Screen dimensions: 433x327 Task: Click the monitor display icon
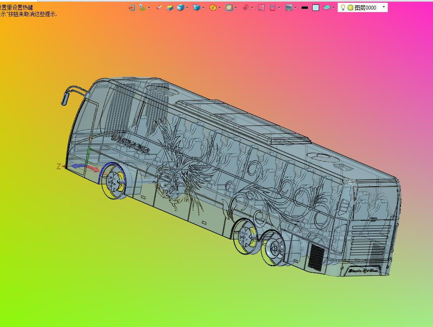[289, 8]
